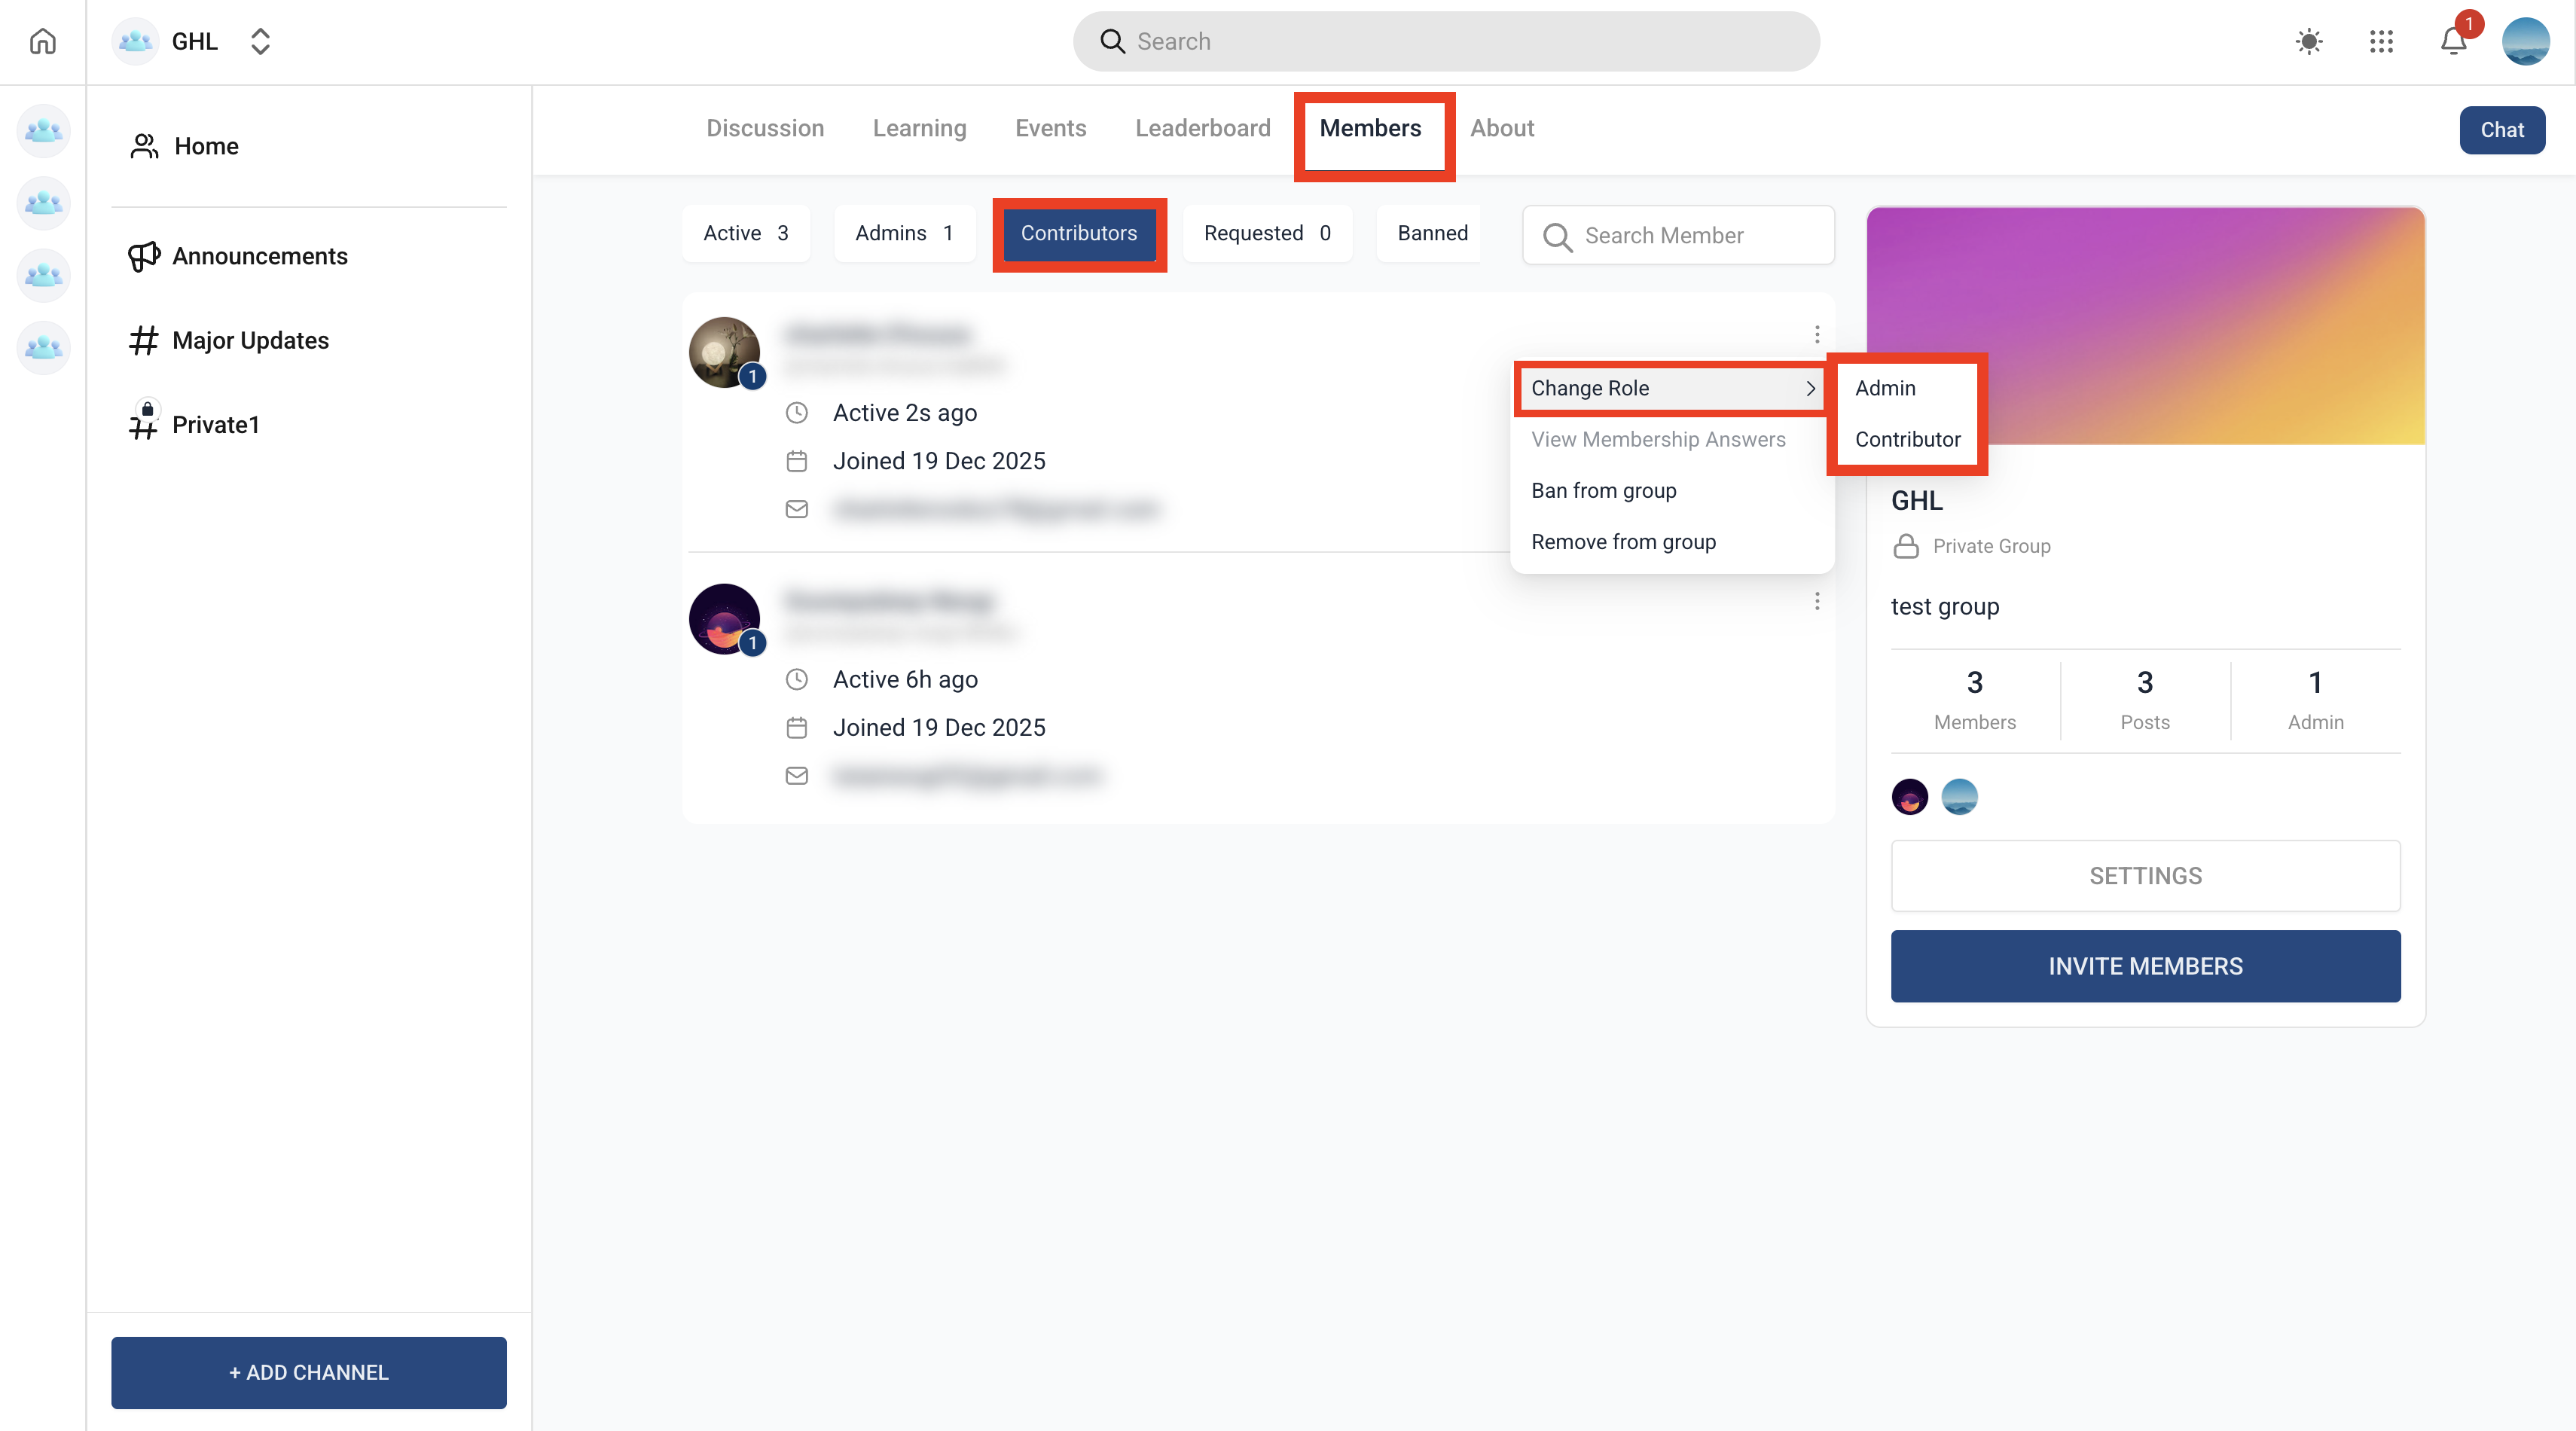Screen dimensions: 2576x1431
Task: Choose Admin role from submenu
Action: click(x=1885, y=388)
